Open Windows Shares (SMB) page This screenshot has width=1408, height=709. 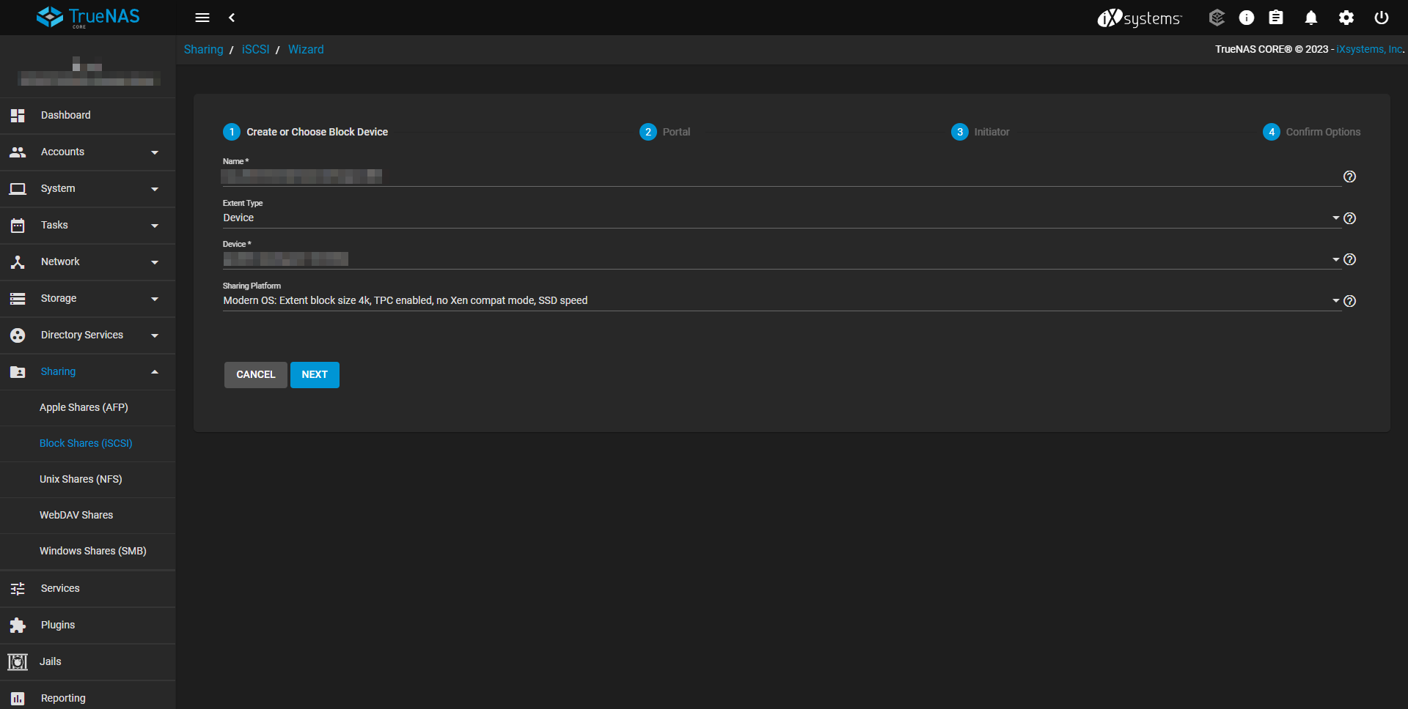coord(93,552)
